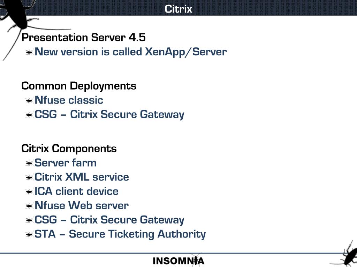Click the bug bullet icon beside "Citrix XML service"
357x267 pixels.
point(29,178)
